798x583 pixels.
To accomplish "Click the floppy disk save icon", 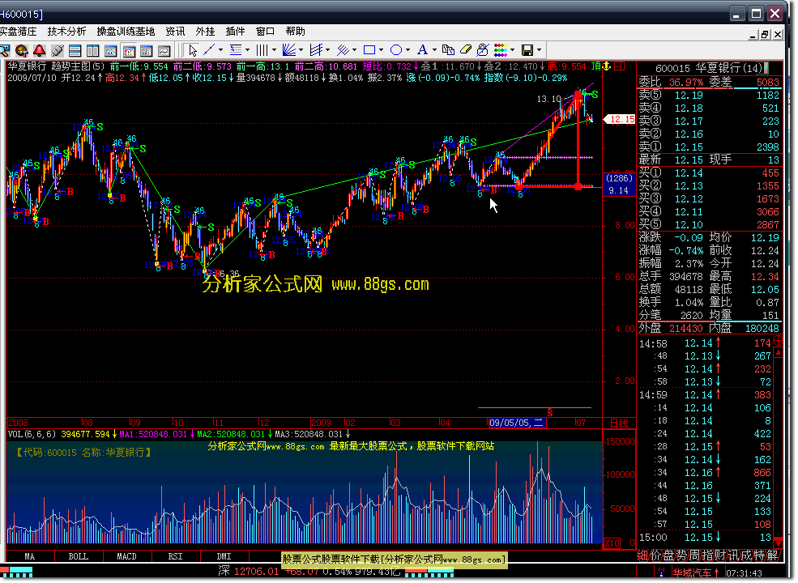I will tap(527, 50).
